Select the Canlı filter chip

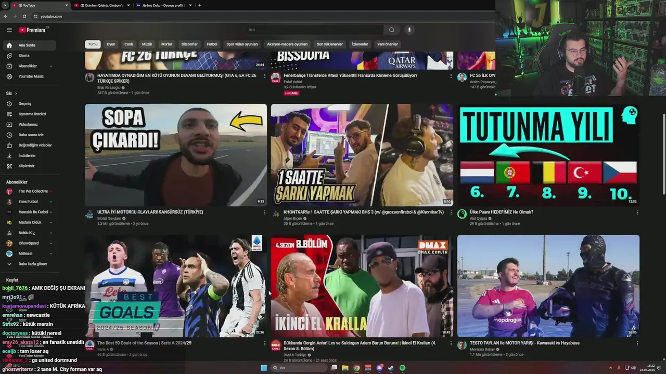pyautogui.click(x=129, y=44)
